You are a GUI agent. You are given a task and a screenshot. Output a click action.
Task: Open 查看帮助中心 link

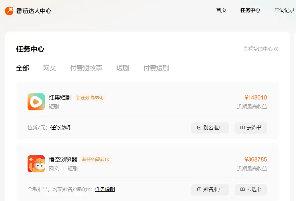click(x=260, y=49)
